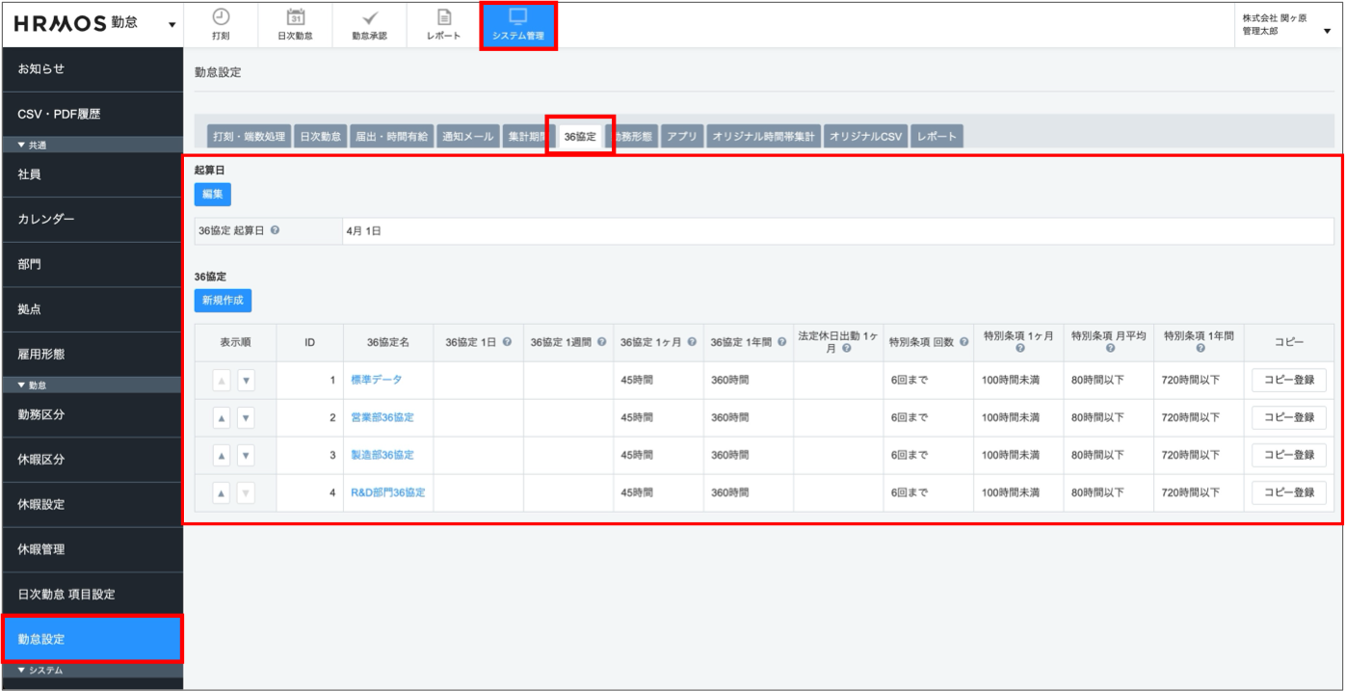The image size is (1345, 691).
Task: Click help icon beside 36協定 1日 header
Action: pos(507,342)
